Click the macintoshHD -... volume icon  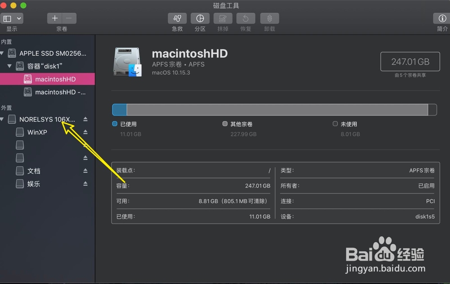coord(27,92)
